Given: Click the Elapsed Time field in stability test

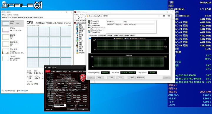Looking at the screenshot, I should [152, 73].
